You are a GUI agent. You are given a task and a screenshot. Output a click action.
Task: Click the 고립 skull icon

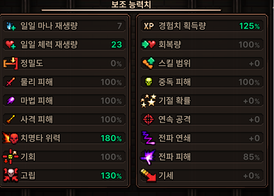[11, 175]
